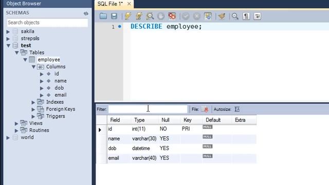The width and height of the screenshot is (329, 185).
Task: Sort by the Default column header
Action: coord(217,120)
